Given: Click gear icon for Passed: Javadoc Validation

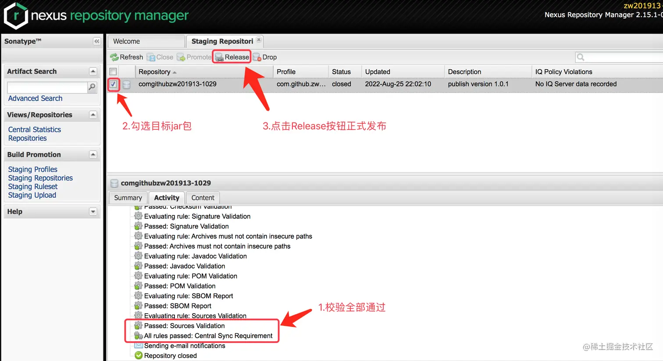Looking at the screenshot, I should coord(138,266).
